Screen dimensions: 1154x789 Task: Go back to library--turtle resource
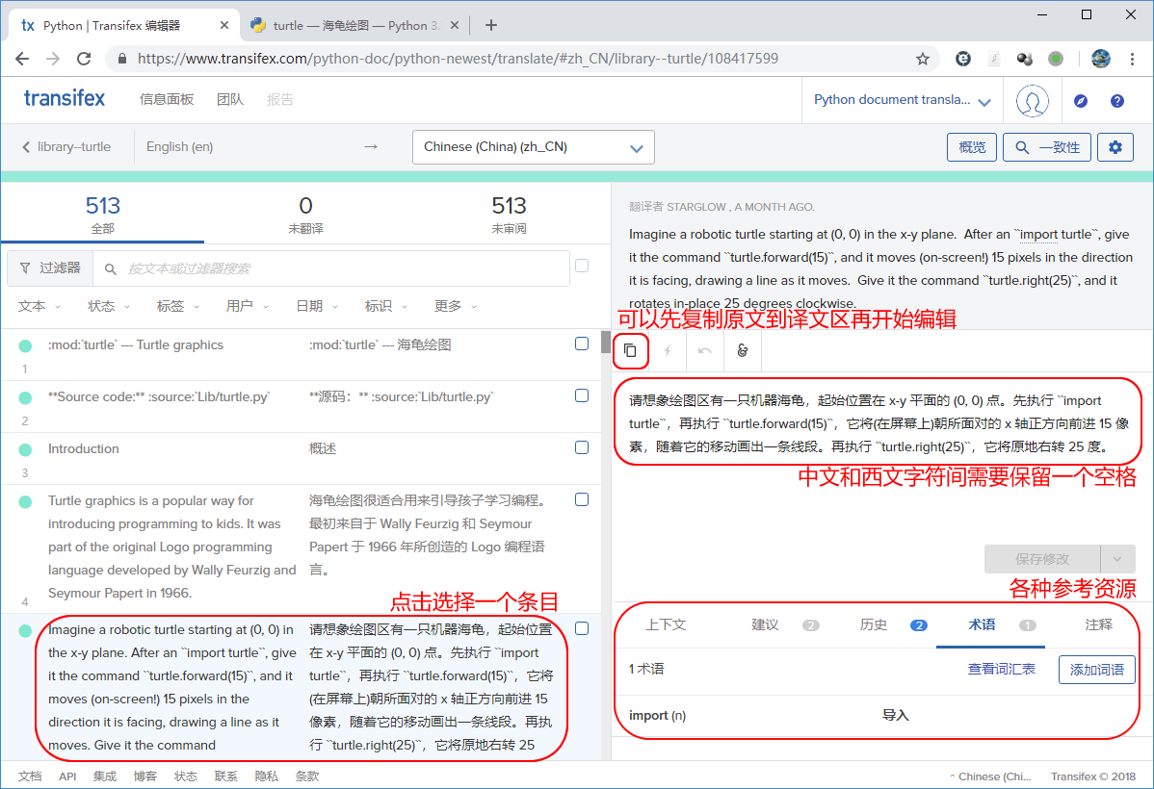click(66, 147)
